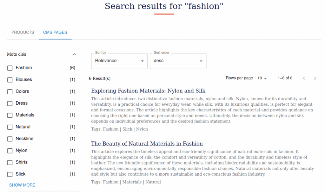Go to next results page arrow
This screenshot has height=193, width=325.
pyautogui.click(x=315, y=78)
